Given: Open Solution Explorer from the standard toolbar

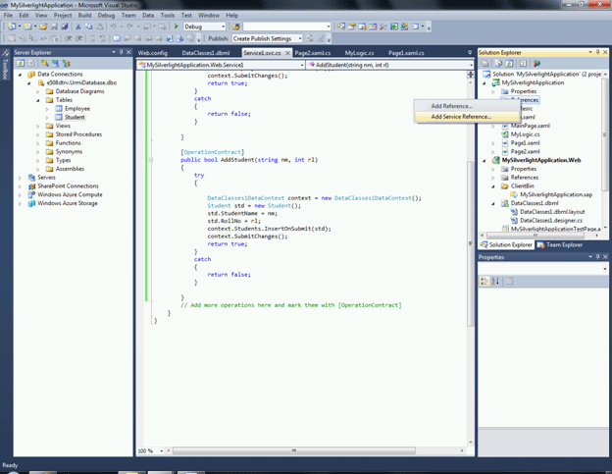Looking at the screenshot, I should coord(341,26).
